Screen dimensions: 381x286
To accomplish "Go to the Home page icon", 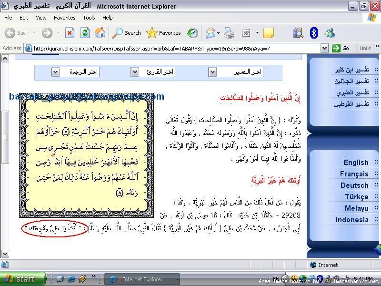I will [x=100, y=33].
